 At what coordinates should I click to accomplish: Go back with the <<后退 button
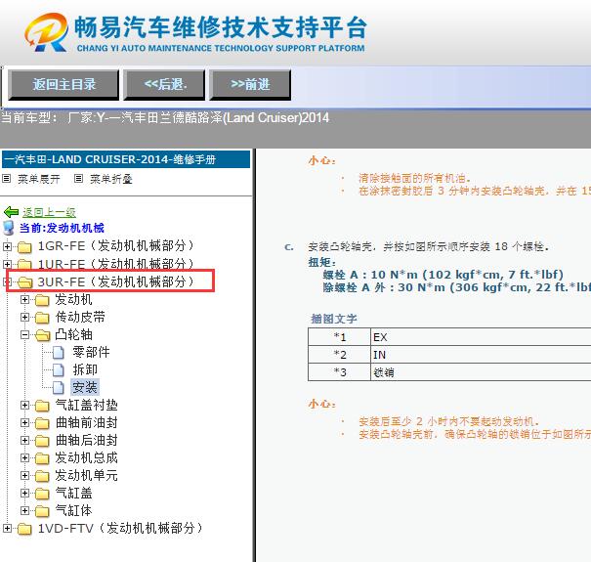pyautogui.click(x=164, y=84)
